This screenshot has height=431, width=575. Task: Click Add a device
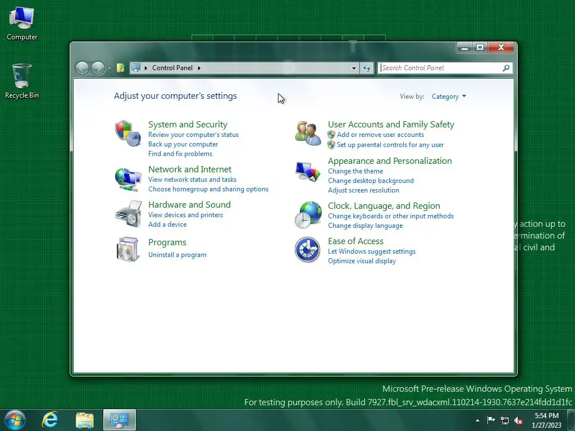[x=167, y=224]
